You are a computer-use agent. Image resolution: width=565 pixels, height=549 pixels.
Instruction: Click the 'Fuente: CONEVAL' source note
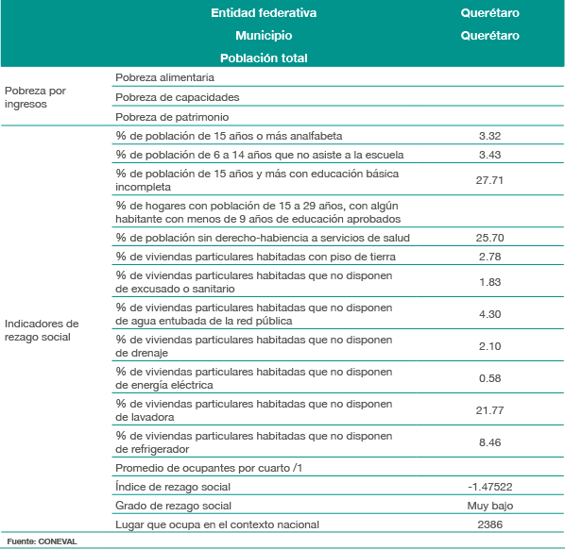[x=42, y=541]
